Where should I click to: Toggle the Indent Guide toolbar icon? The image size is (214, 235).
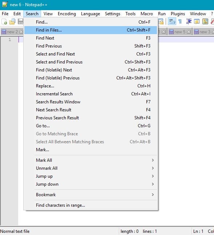point(189,21)
